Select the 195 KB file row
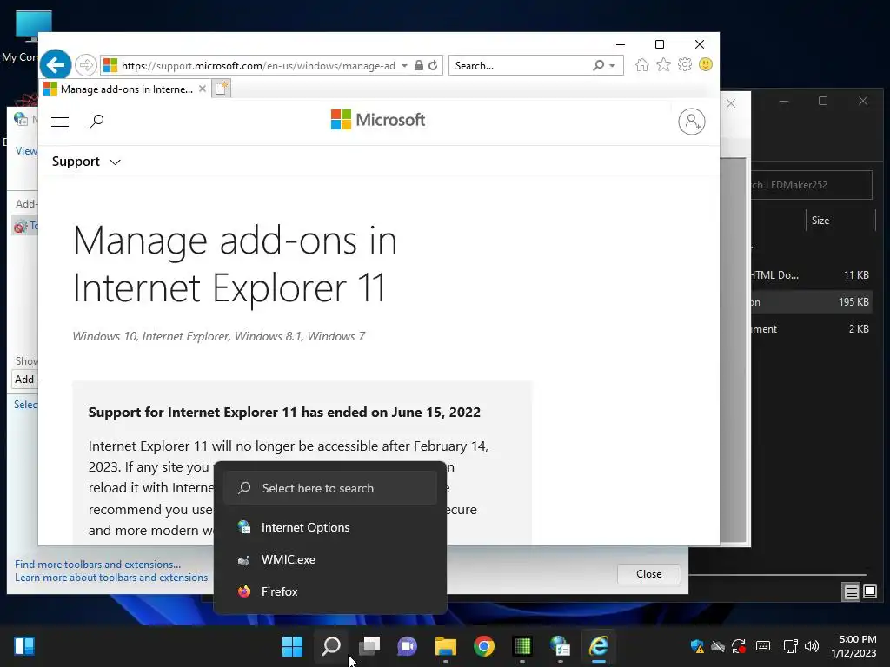The image size is (890, 667). click(811, 302)
